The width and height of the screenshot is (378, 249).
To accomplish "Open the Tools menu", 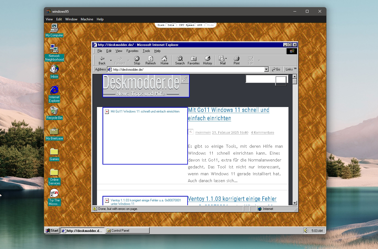I will point(146,51).
